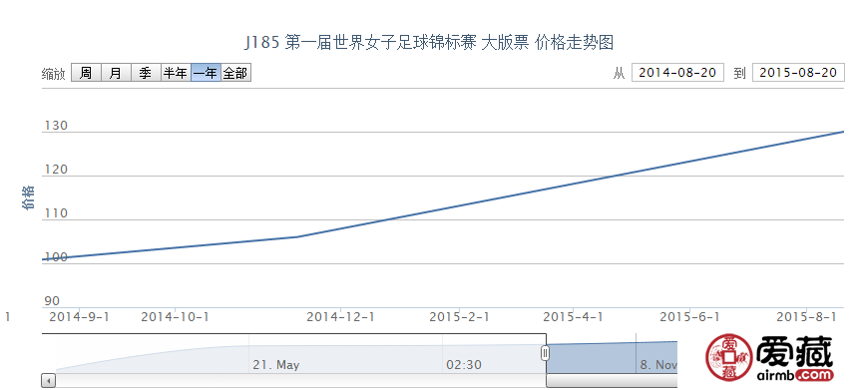862x390 pixels.
Task: Click the 2014-10-1 x-axis label
Action: [175, 317]
